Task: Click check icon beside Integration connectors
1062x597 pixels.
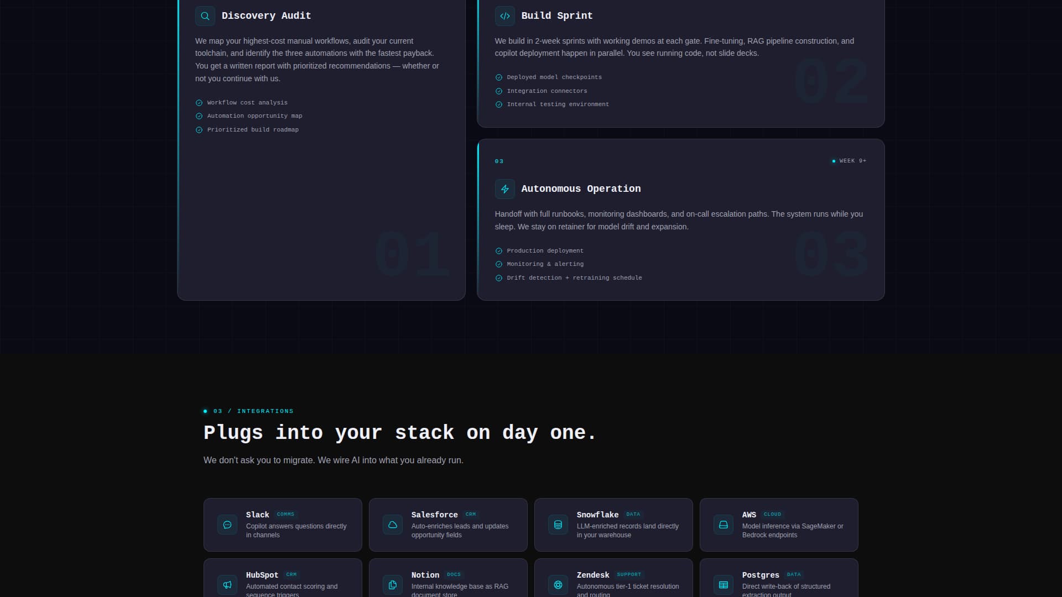Action: pos(499,91)
